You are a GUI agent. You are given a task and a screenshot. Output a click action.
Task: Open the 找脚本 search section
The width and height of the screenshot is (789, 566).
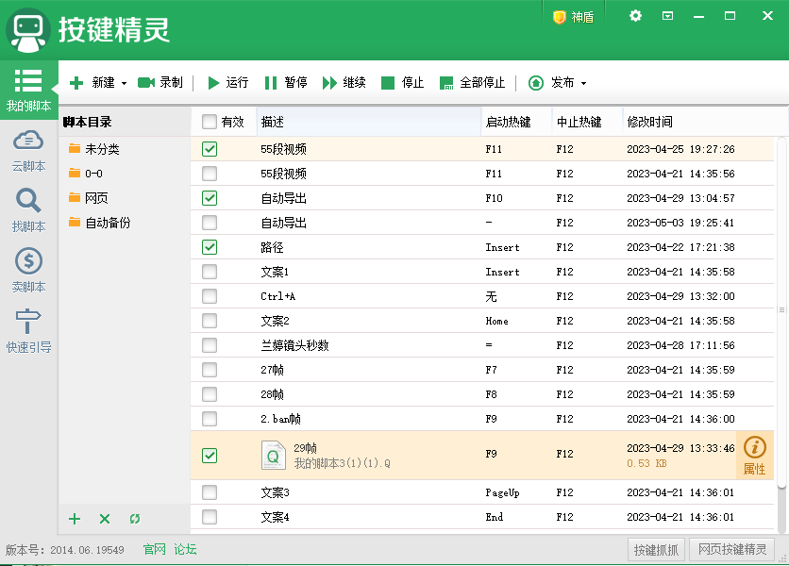pos(28,210)
